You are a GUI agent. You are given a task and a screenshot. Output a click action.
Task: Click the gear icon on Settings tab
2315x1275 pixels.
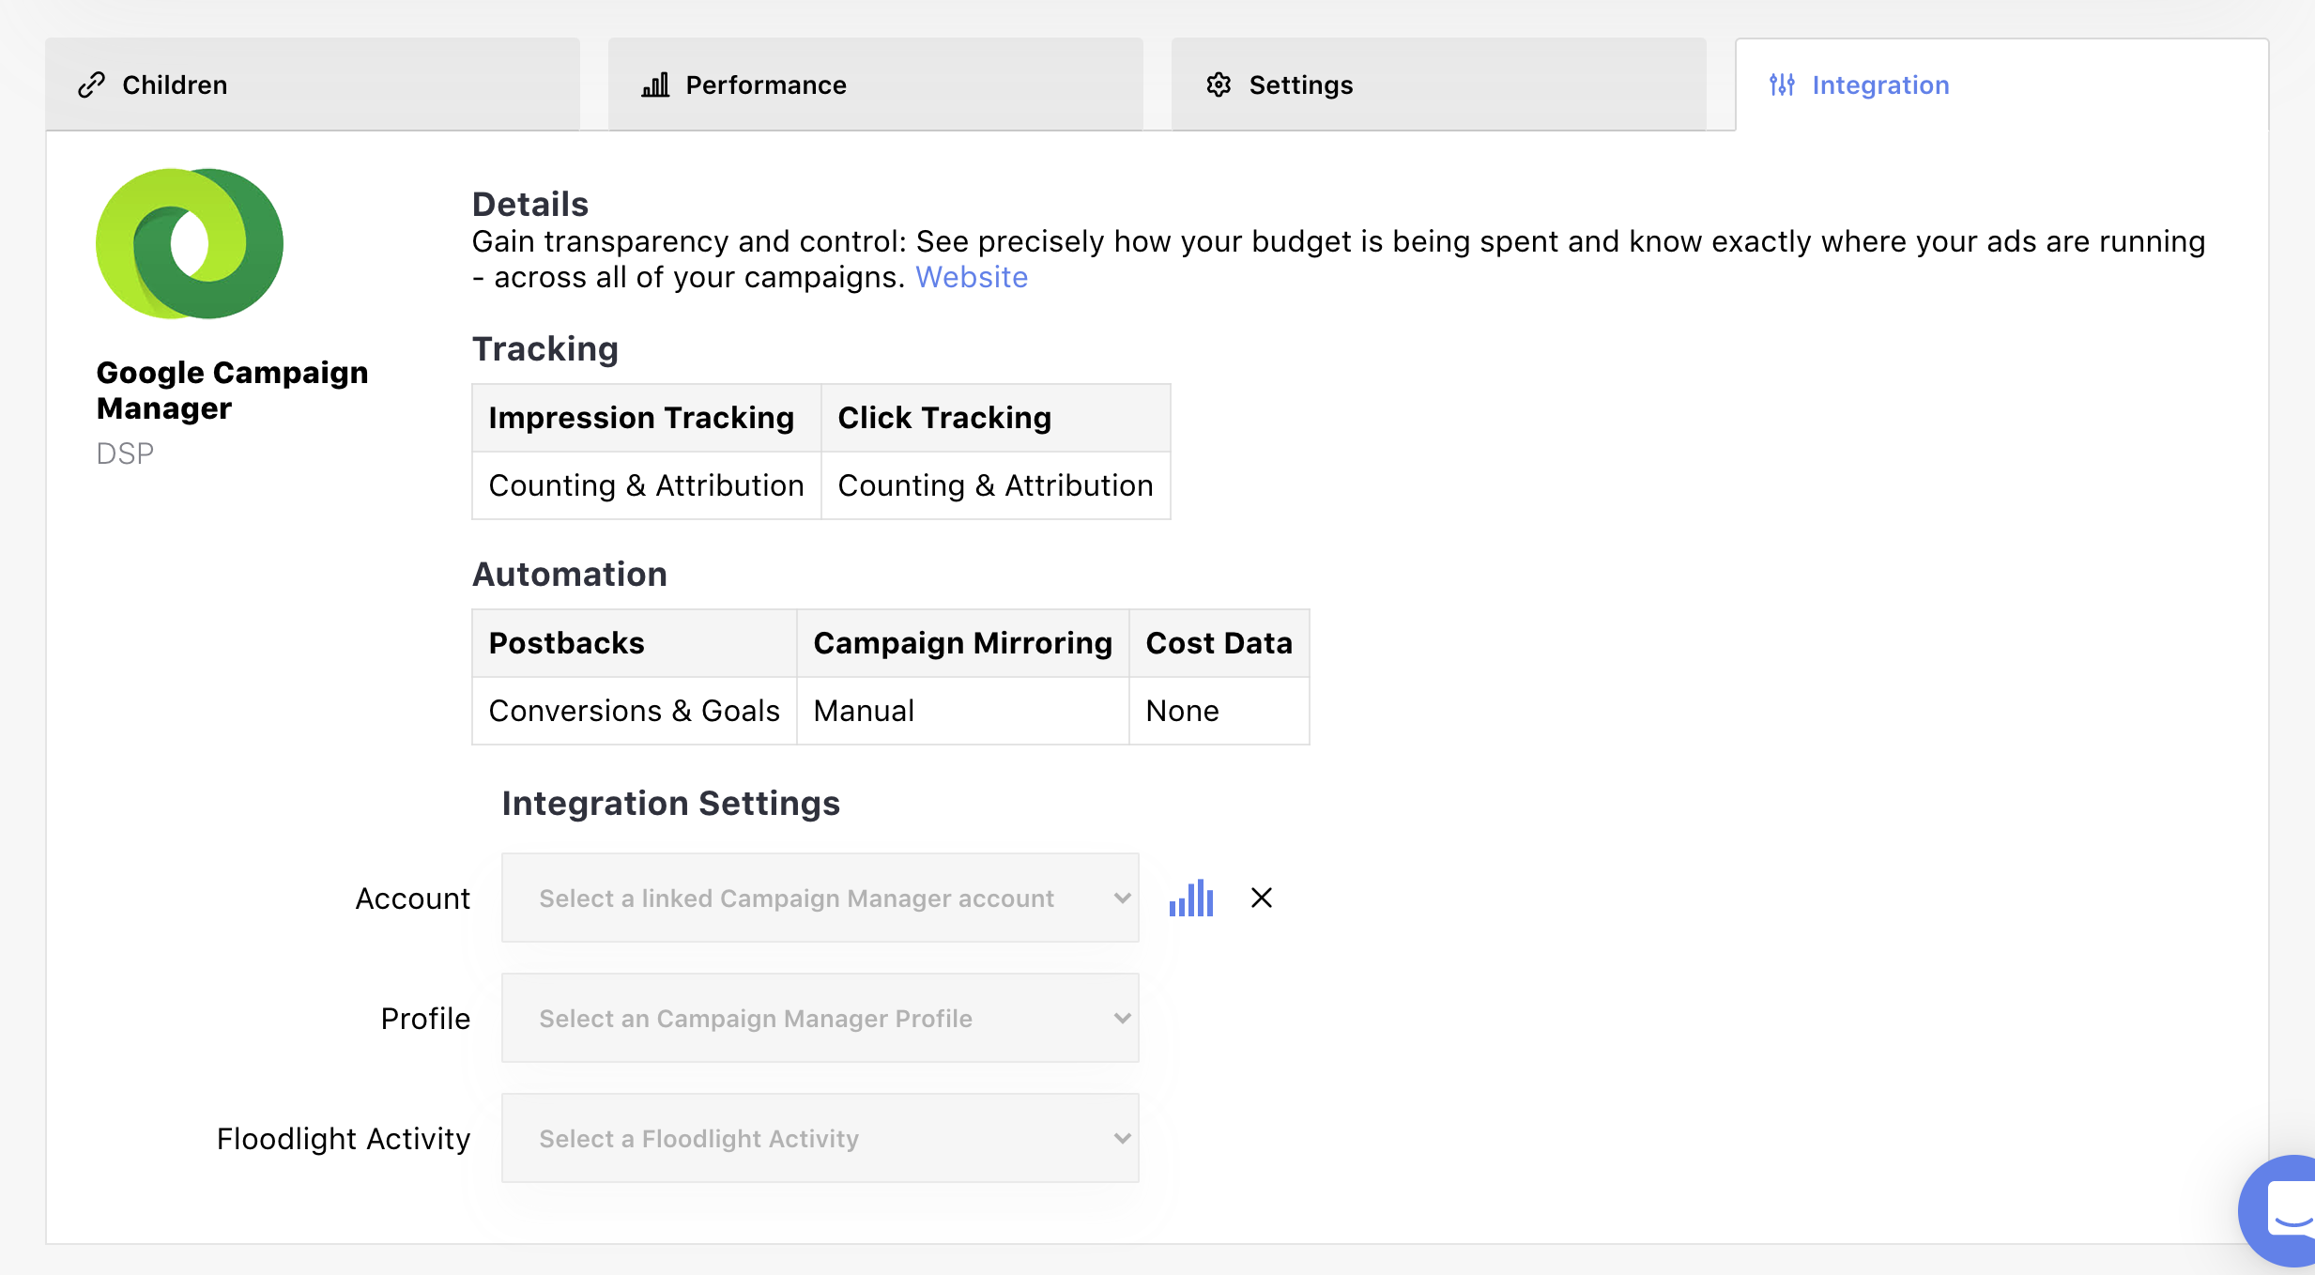(x=1219, y=84)
